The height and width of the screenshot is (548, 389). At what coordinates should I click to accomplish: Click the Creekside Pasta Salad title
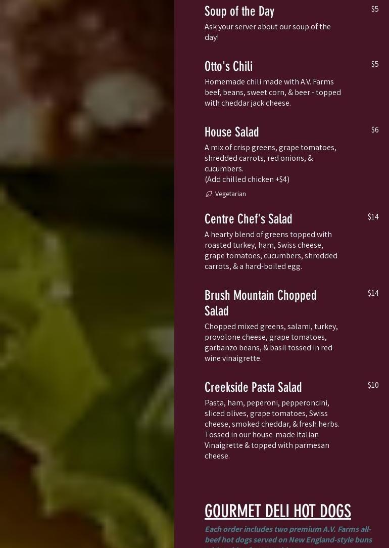point(253,387)
